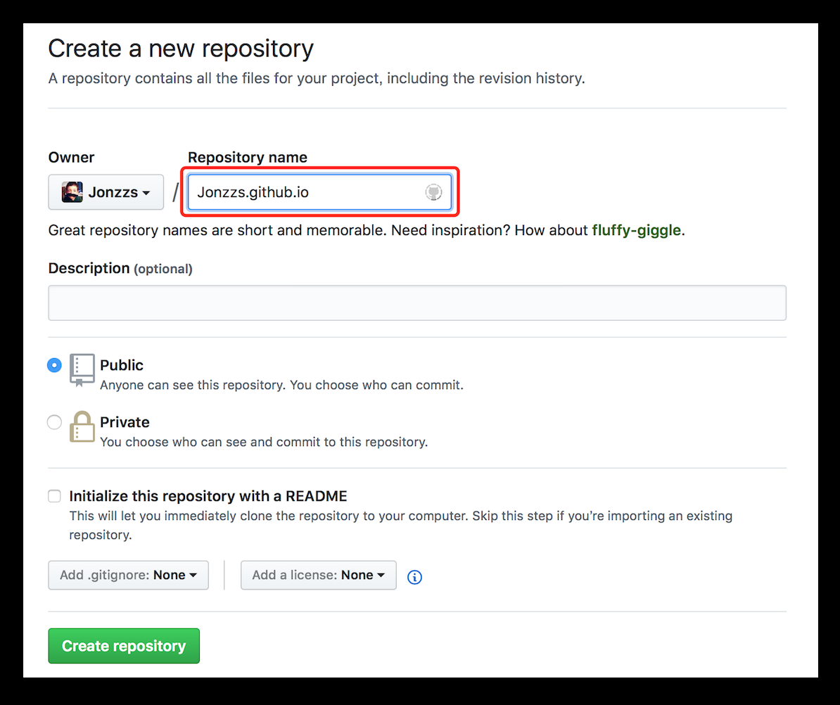
Task: Open the Jonzzs owner dropdown
Action: click(106, 191)
